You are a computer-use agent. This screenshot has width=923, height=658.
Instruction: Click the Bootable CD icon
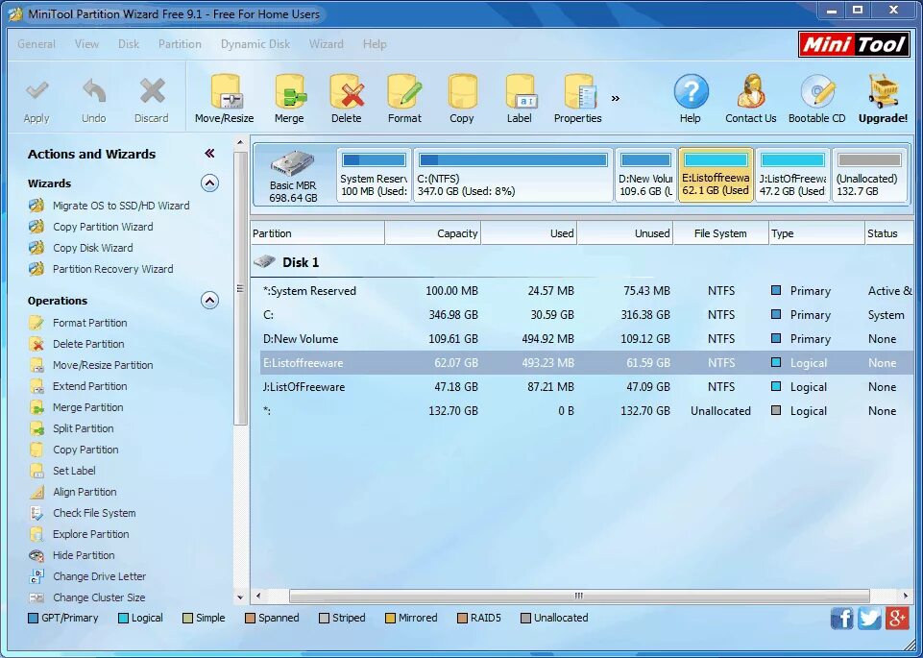[x=817, y=92]
